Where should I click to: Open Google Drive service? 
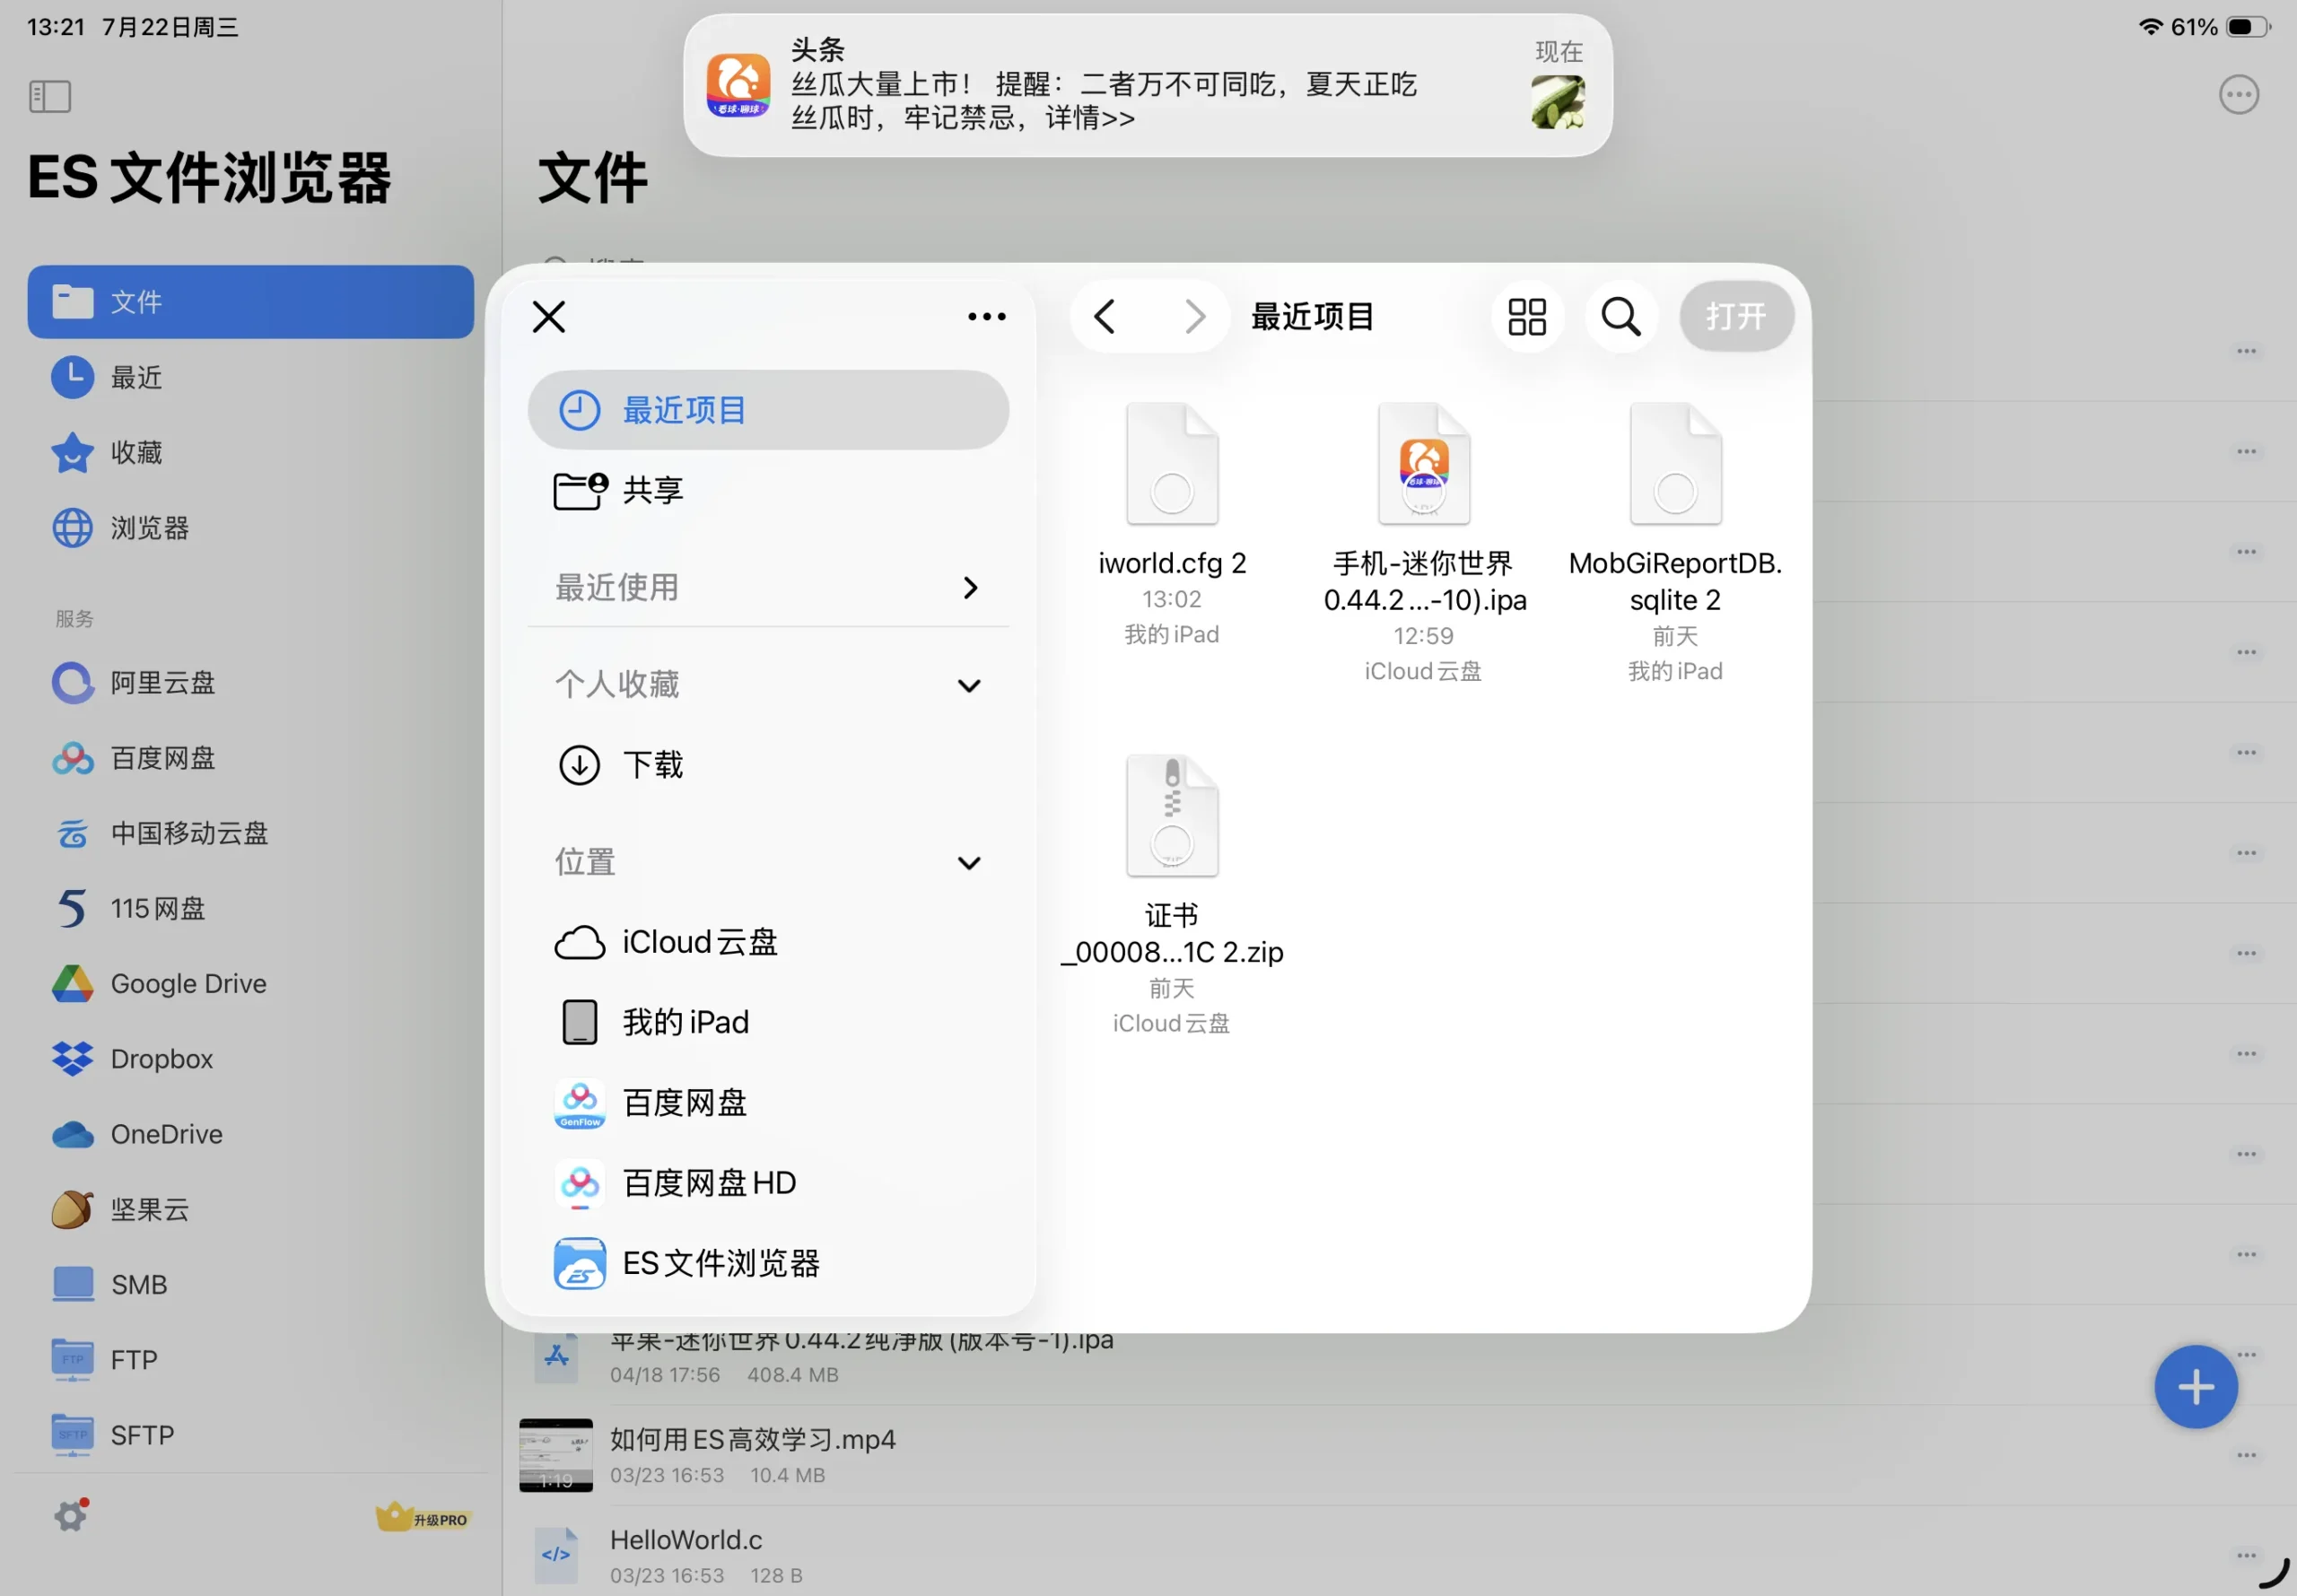250,984
